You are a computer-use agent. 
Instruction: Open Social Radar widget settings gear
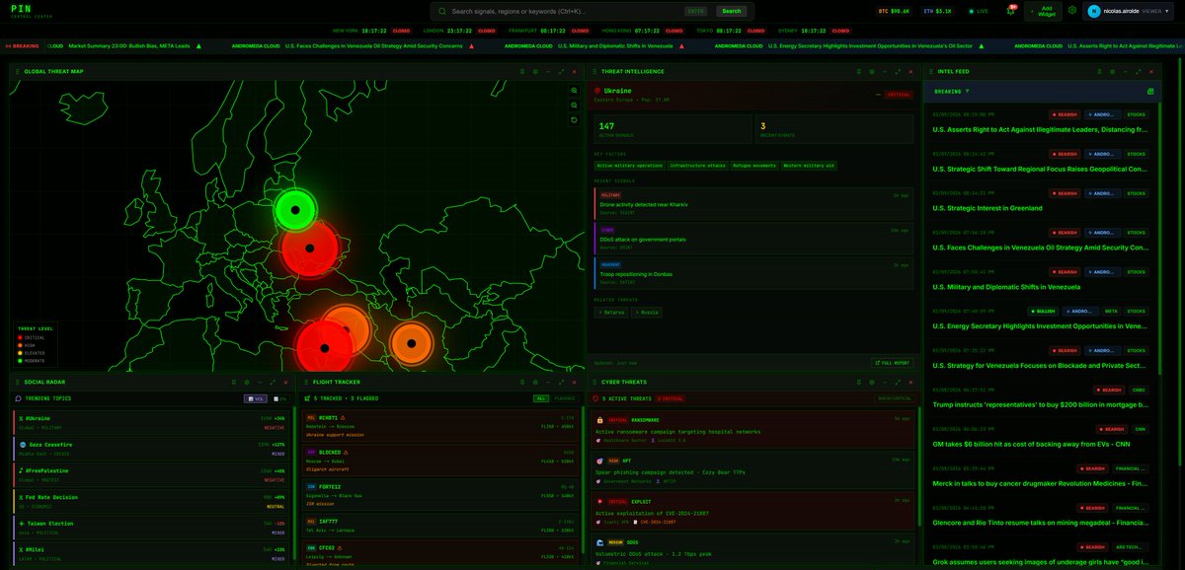[247, 382]
